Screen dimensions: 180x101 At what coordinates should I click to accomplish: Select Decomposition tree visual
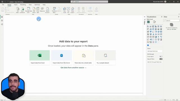click(x=151, y=40)
